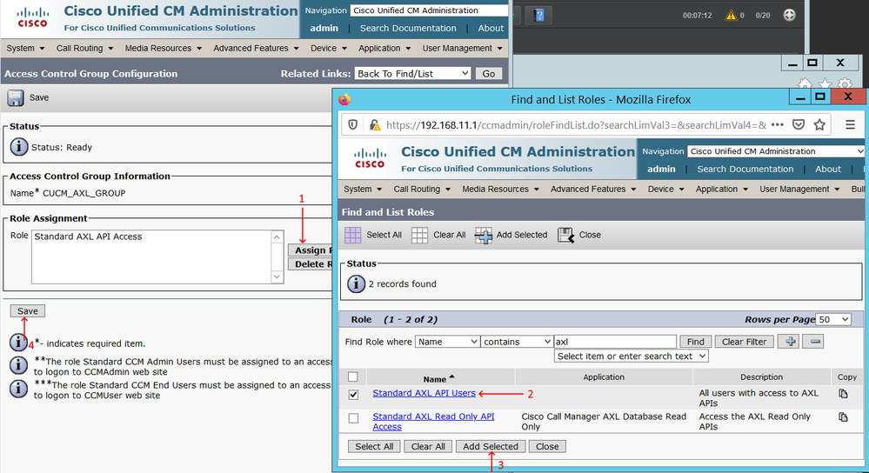Add a search filter row with plus button
Image resolution: width=869 pixels, height=473 pixels.
(791, 342)
